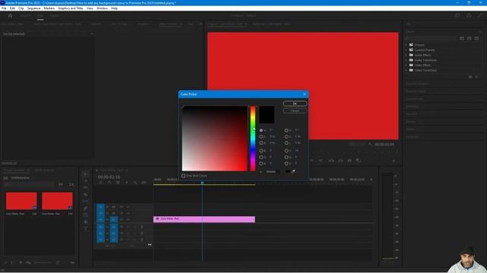Viewport: 487px width, 273px height.
Task: Select the HSB Hue radio button
Action: [x=261, y=130]
